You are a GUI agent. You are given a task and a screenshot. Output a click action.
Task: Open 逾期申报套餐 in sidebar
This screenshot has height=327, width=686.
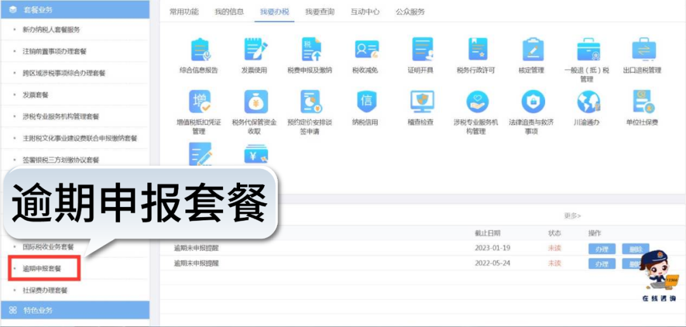(x=42, y=269)
